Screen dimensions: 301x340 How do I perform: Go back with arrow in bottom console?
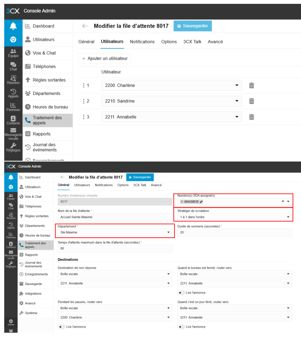(x=62, y=177)
